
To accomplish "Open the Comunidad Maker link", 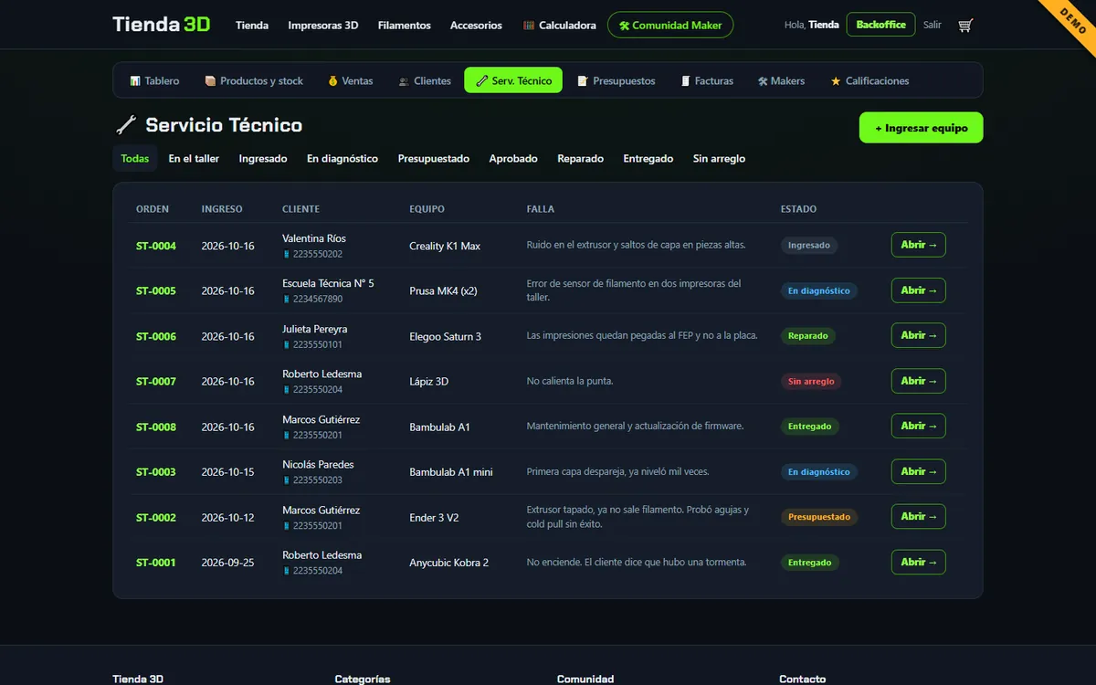I will click(670, 25).
